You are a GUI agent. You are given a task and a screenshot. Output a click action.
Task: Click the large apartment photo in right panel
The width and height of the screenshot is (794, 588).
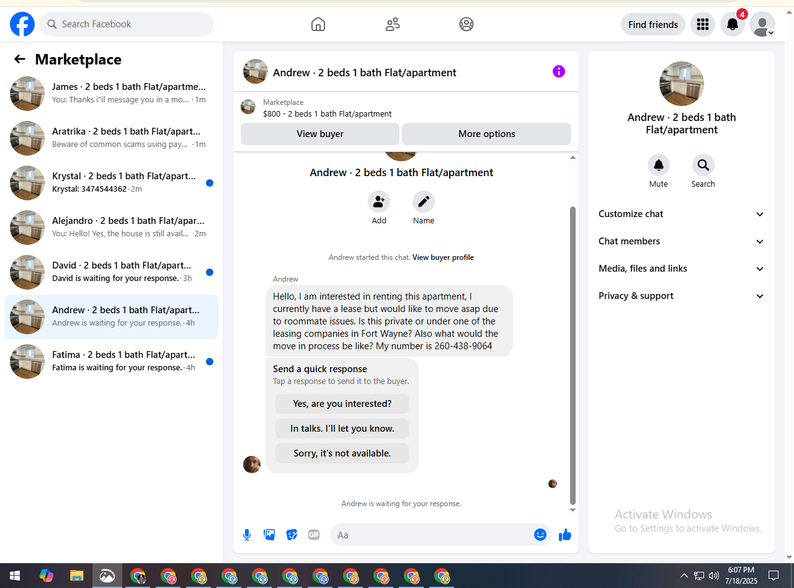tap(681, 84)
